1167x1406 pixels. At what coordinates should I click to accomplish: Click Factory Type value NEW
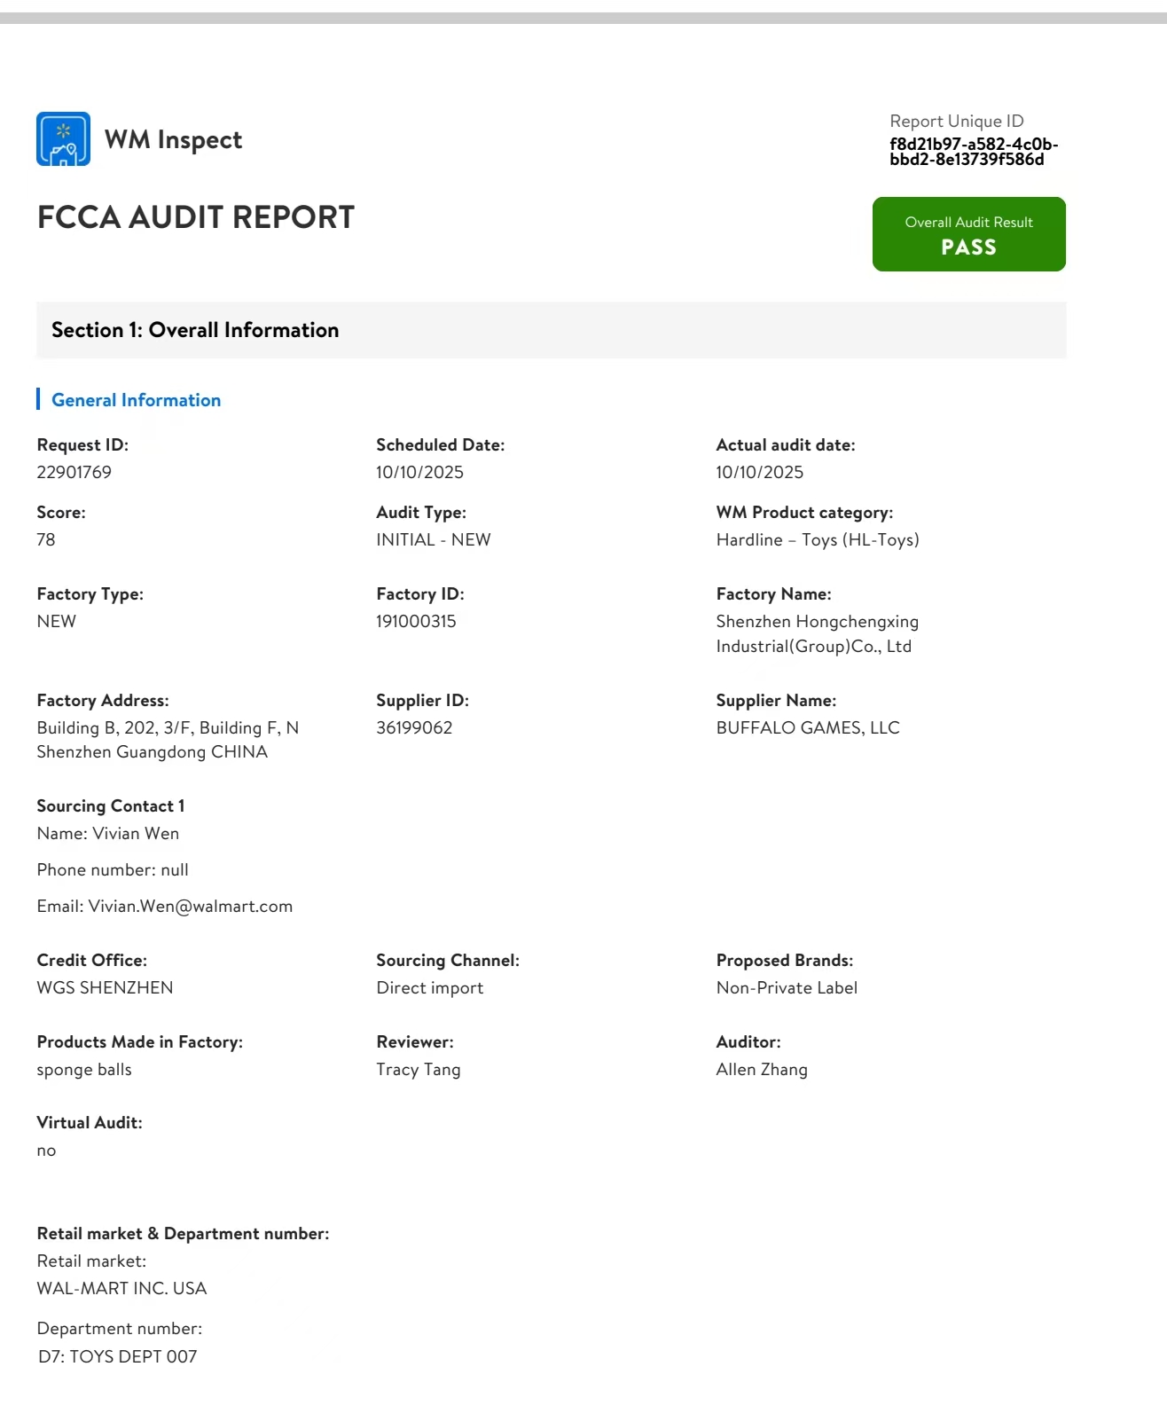point(57,621)
